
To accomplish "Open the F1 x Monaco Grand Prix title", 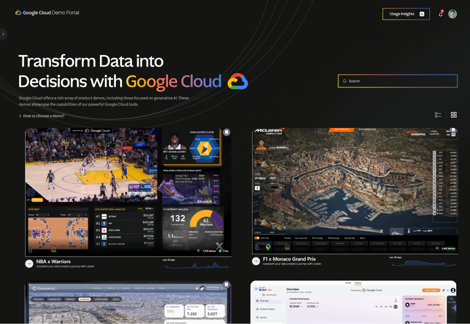I will (x=289, y=259).
